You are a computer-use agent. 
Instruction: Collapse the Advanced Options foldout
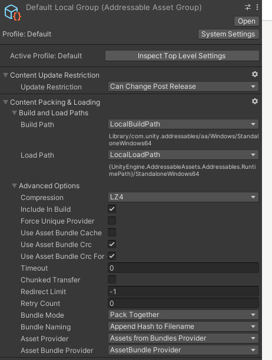tap(15, 185)
